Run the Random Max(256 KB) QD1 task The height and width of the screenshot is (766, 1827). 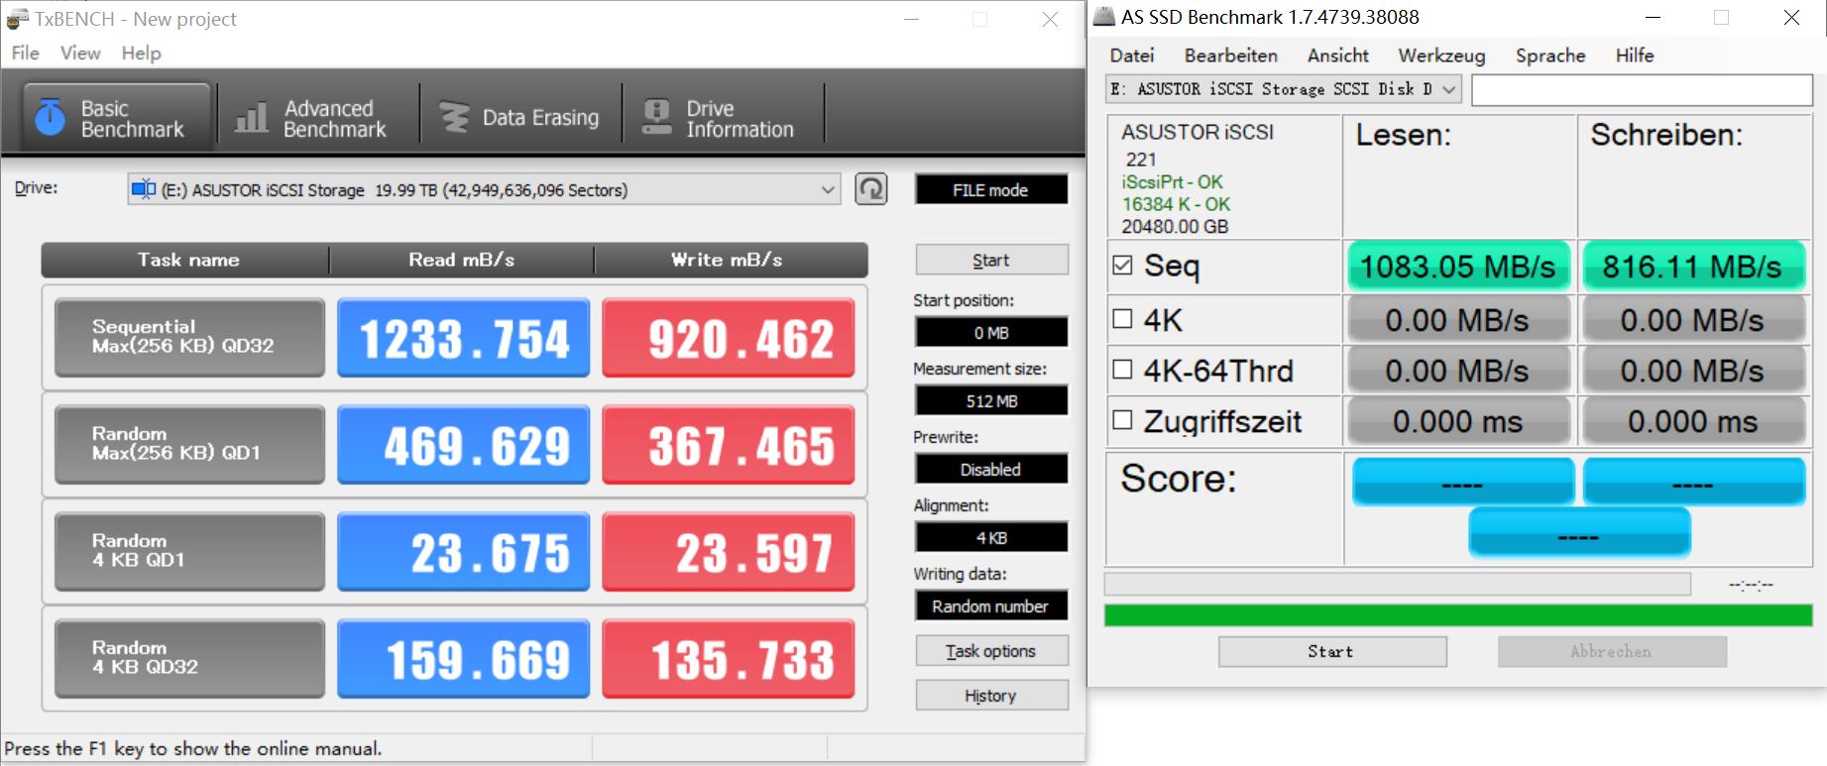[x=189, y=444]
